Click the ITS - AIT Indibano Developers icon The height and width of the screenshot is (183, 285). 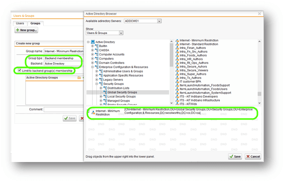[177, 96]
